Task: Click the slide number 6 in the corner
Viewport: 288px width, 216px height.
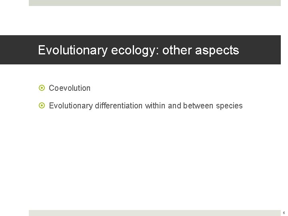Action: [284, 213]
